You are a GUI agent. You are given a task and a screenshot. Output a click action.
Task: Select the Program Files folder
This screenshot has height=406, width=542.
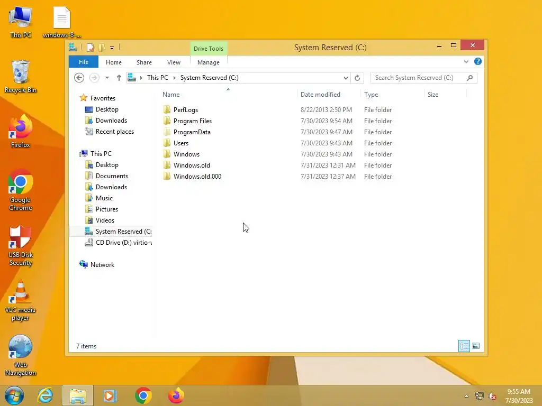tap(193, 121)
